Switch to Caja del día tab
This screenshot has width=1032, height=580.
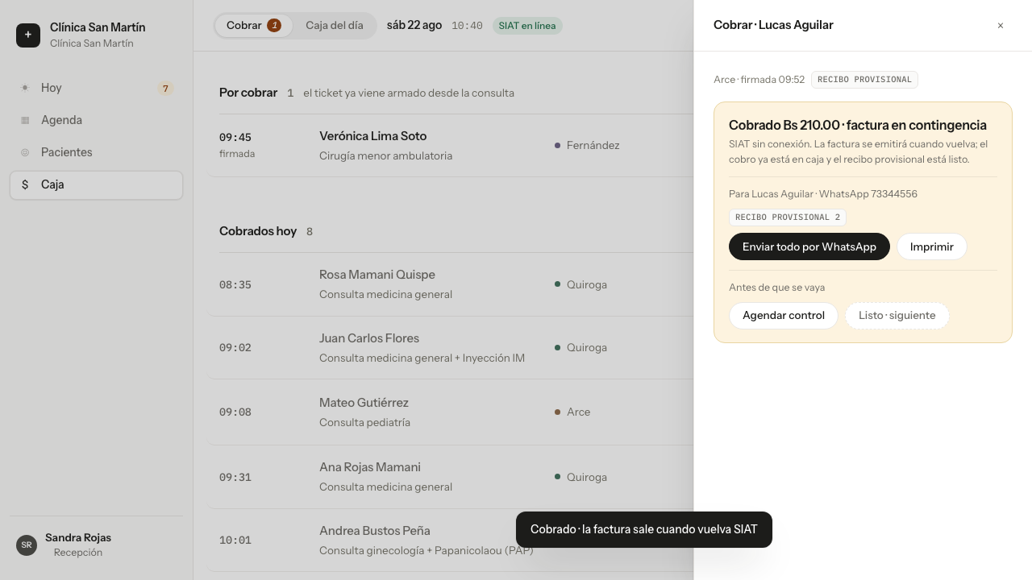coord(335,26)
